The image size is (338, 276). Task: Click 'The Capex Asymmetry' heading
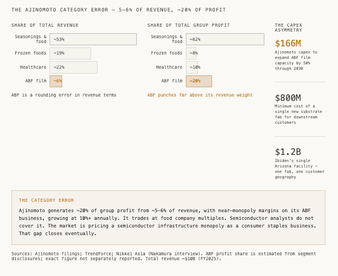click(288, 28)
